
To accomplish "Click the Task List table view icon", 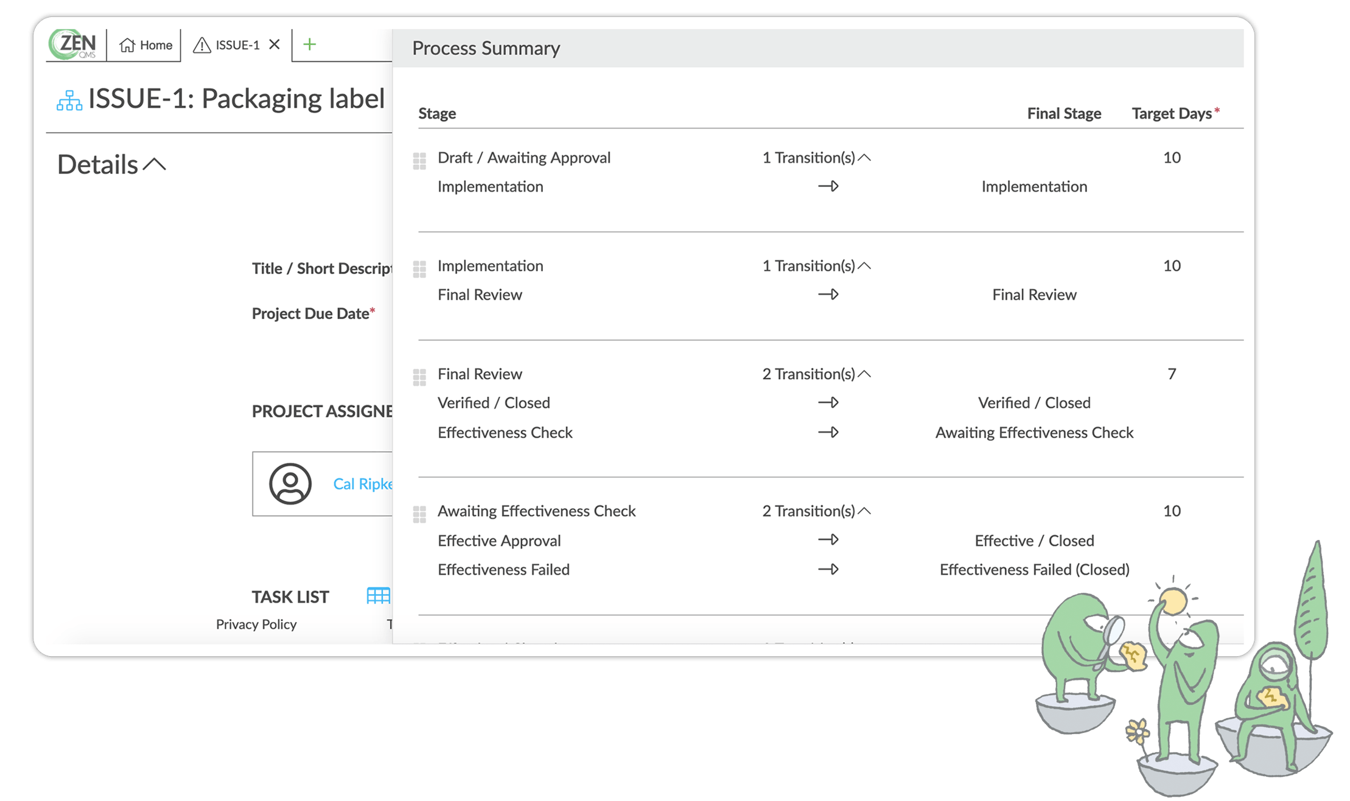I will 378,596.
